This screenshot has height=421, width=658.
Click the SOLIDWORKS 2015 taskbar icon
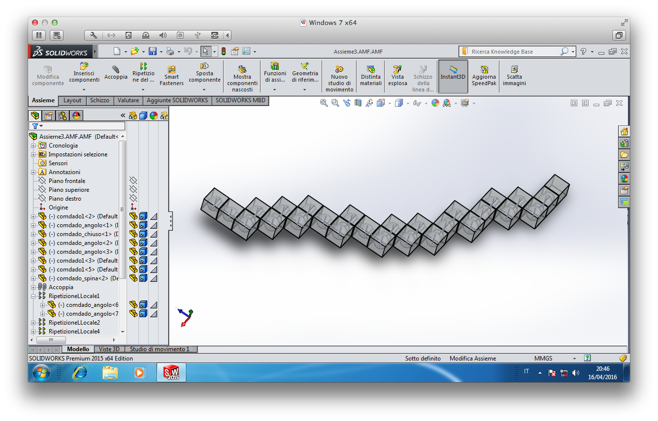coord(171,372)
